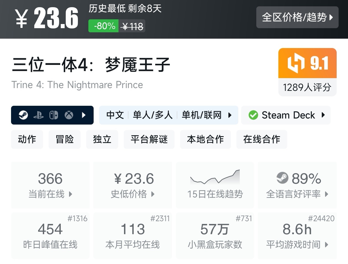Click the PlayStation platform icon
This screenshot has width=348, height=264.
point(38,115)
